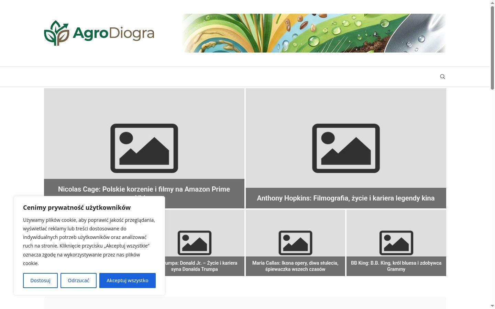
Task: Click the Anthony Hopkins placeholder image
Action: click(346, 148)
